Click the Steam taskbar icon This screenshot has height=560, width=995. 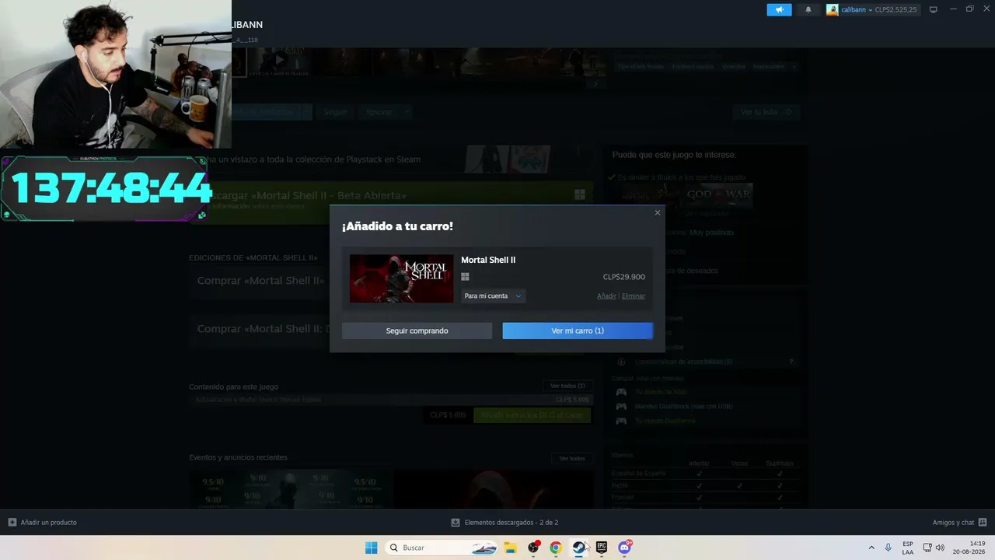click(578, 548)
